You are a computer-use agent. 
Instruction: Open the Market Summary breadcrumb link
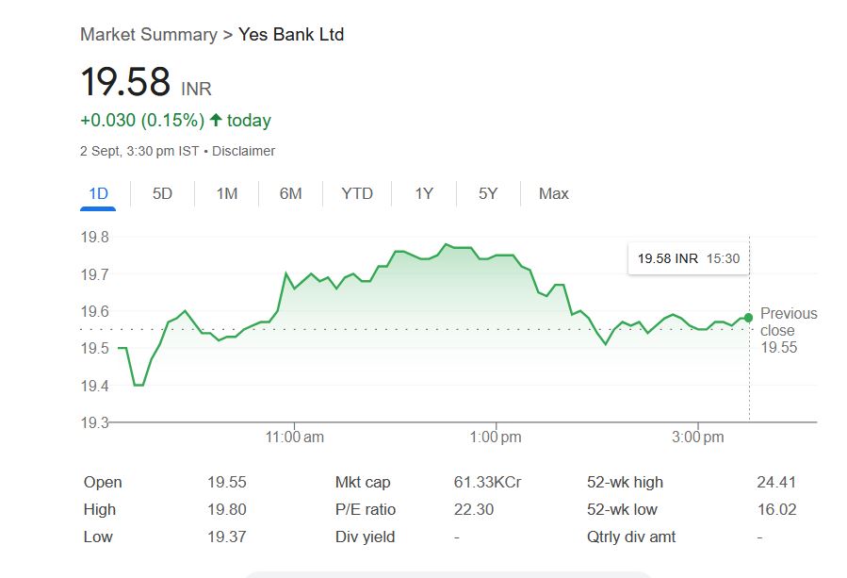[149, 35]
